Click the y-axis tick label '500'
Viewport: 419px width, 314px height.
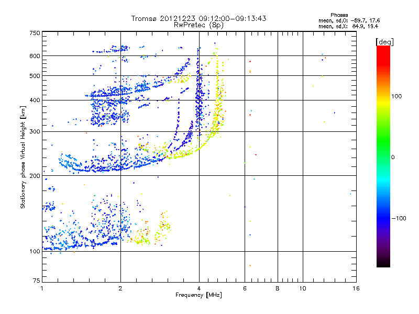coord(35,76)
